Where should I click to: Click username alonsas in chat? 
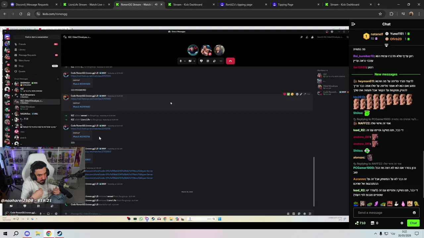359,158
